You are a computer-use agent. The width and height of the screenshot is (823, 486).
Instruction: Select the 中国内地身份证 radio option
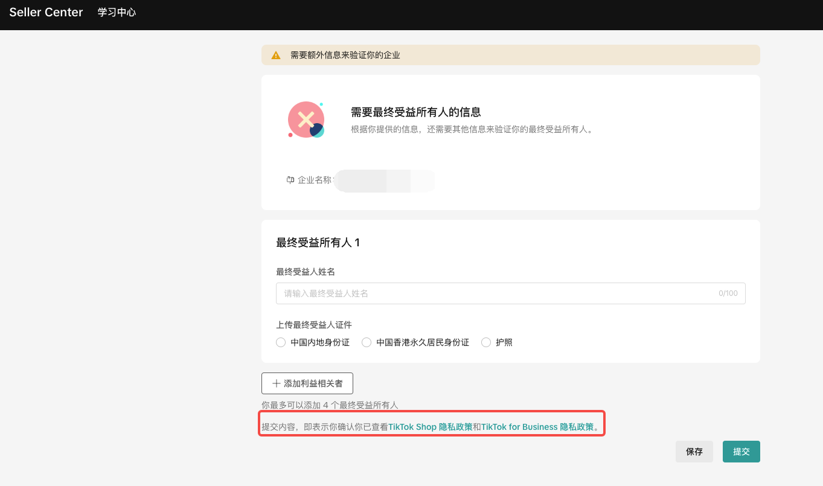point(281,342)
